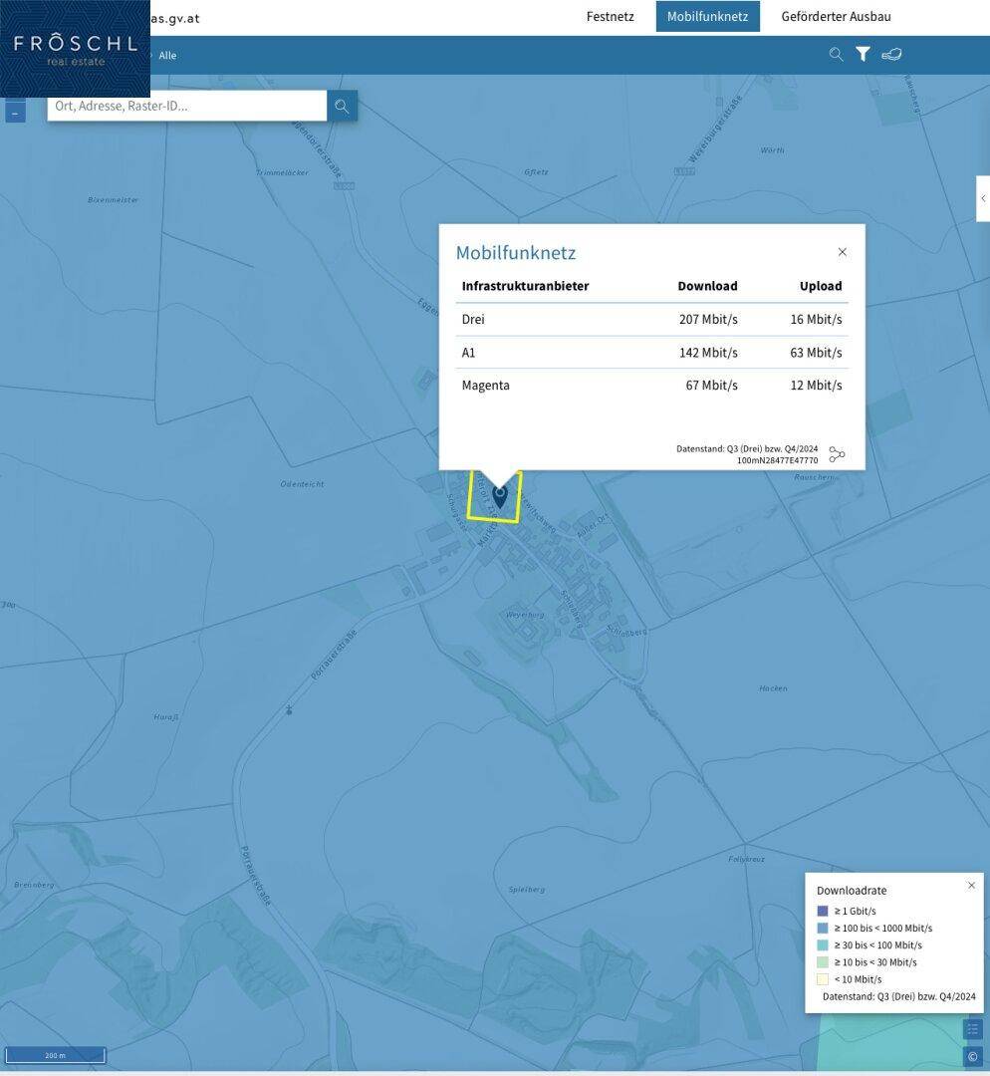Click the Drei provider row
The image size is (990, 1076).
point(651,320)
